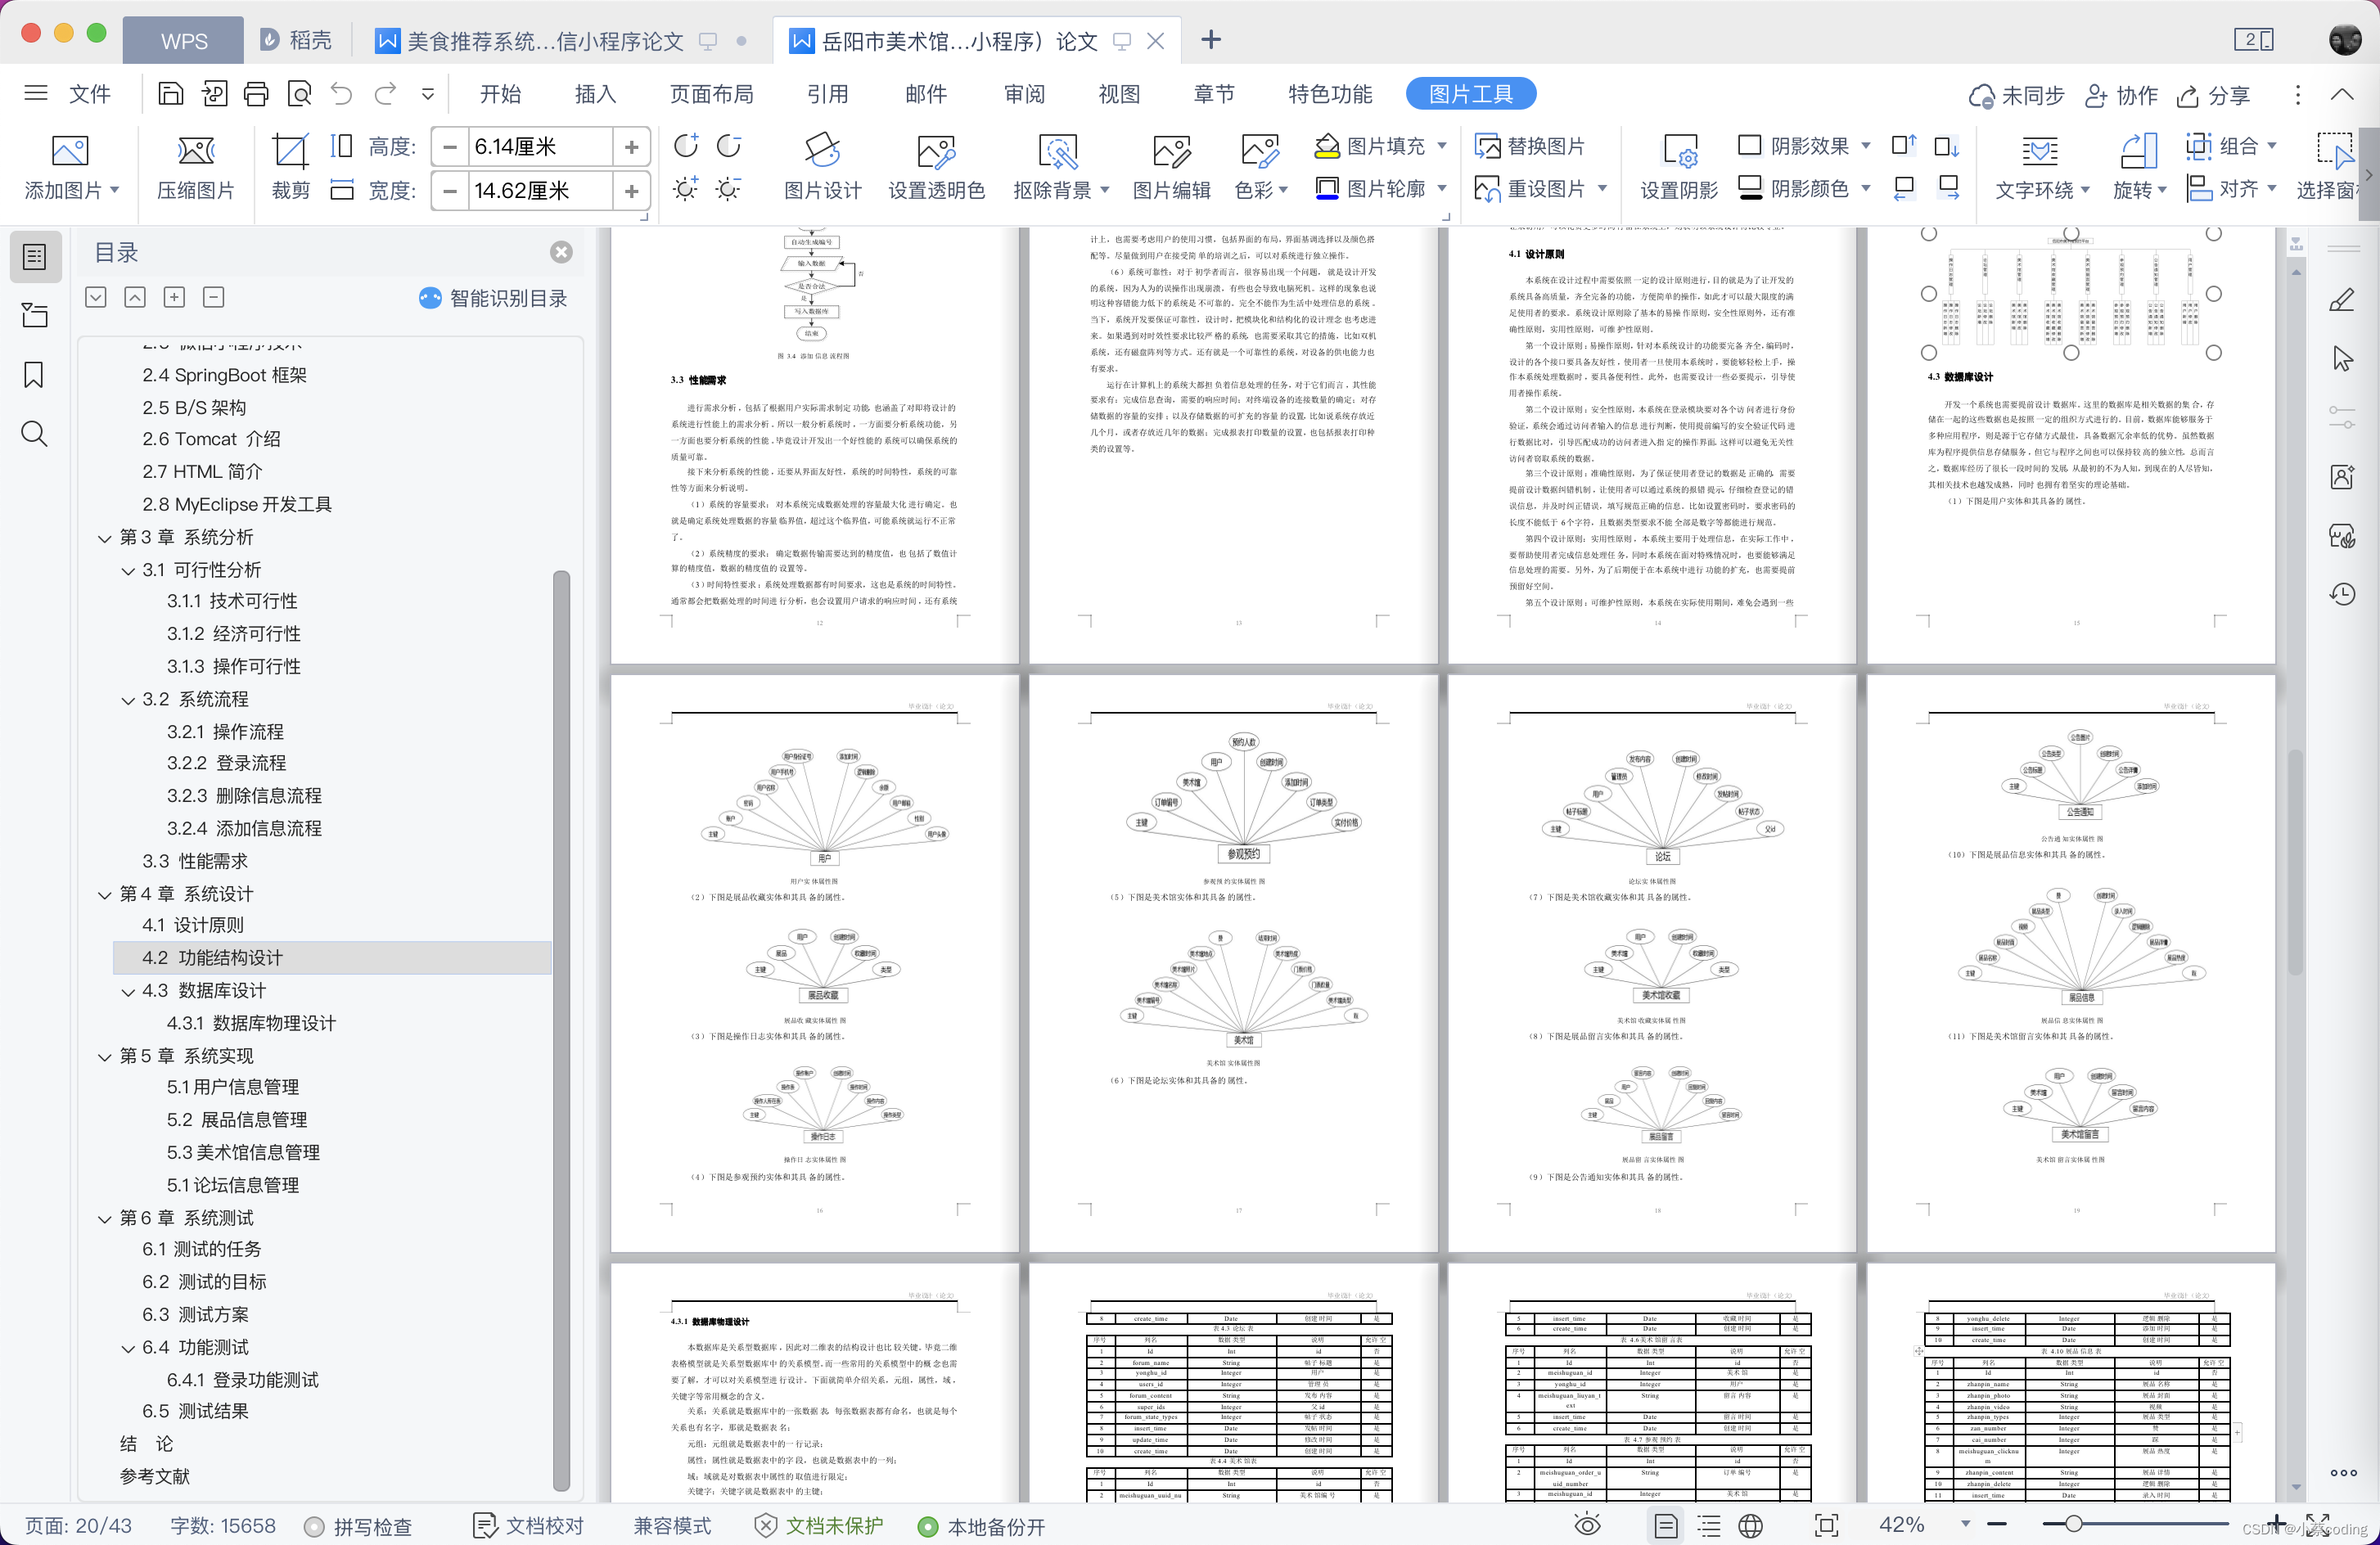Click the picture height input field
Viewport: 2380px width, 1545px height.
click(x=540, y=147)
